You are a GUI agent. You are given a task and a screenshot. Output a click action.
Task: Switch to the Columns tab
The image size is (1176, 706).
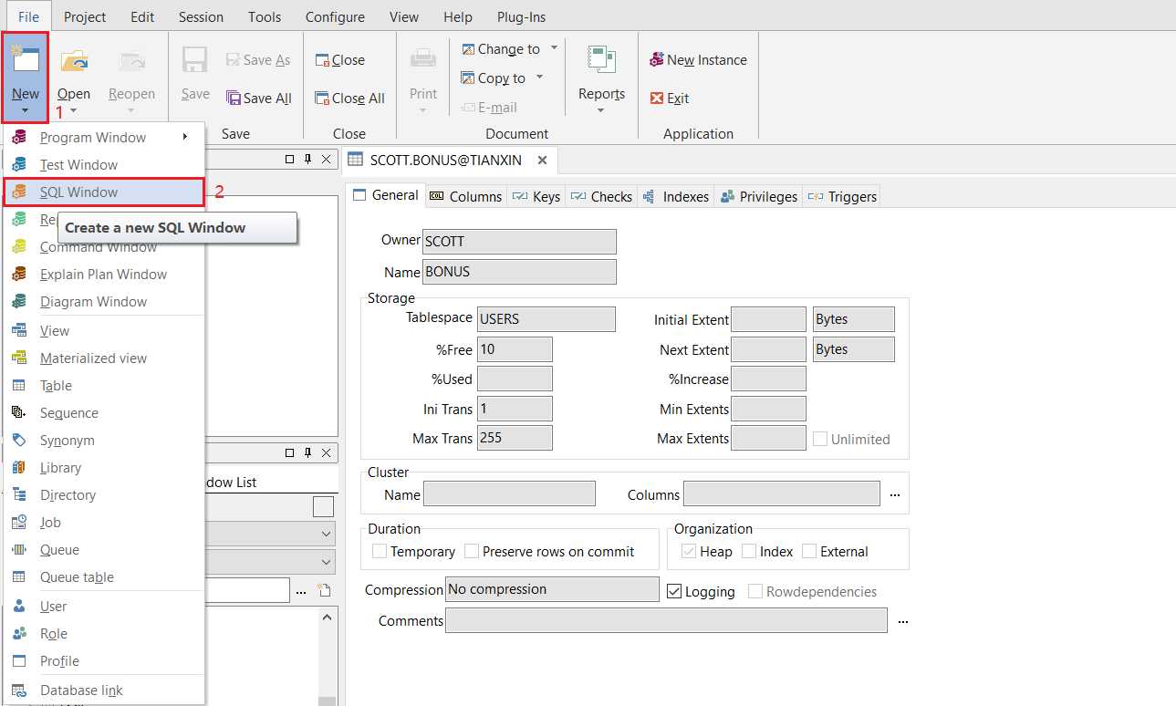[x=465, y=196]
